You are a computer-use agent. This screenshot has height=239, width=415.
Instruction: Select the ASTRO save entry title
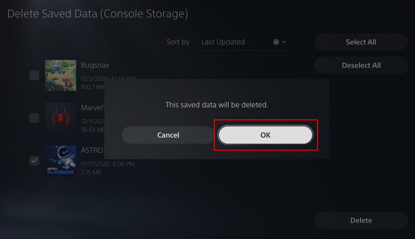click(92, 150)
